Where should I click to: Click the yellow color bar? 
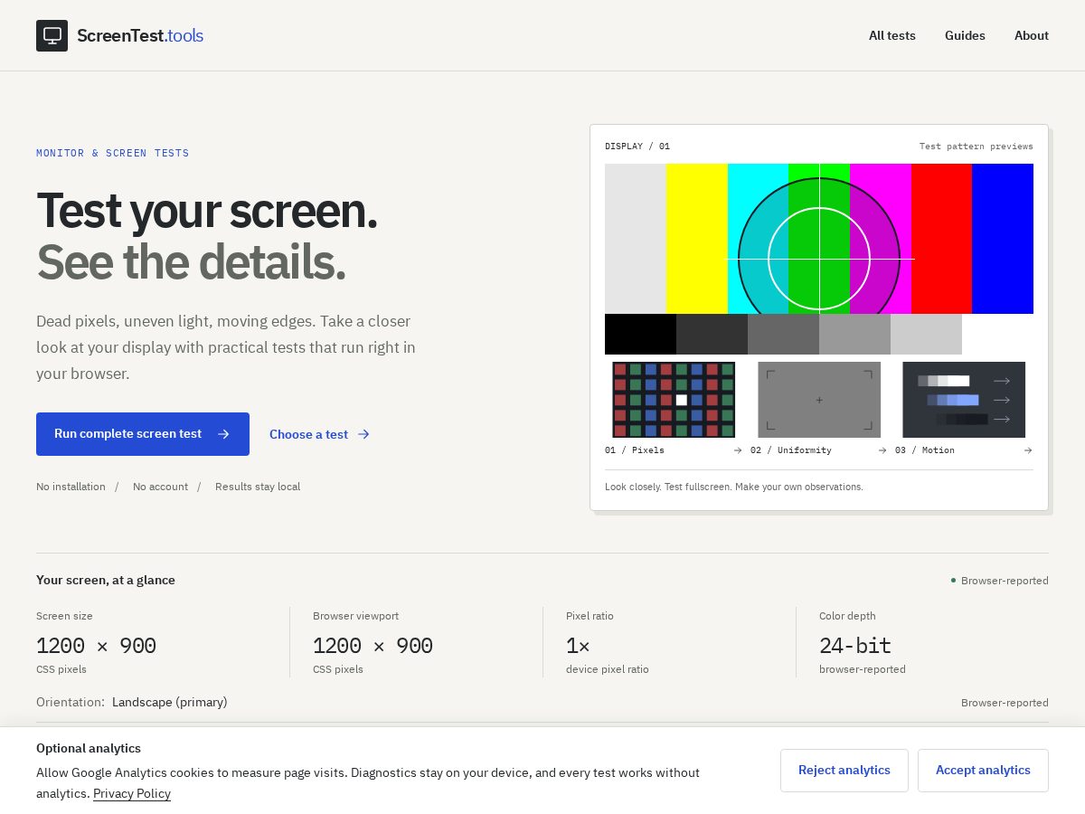[697, 239]
